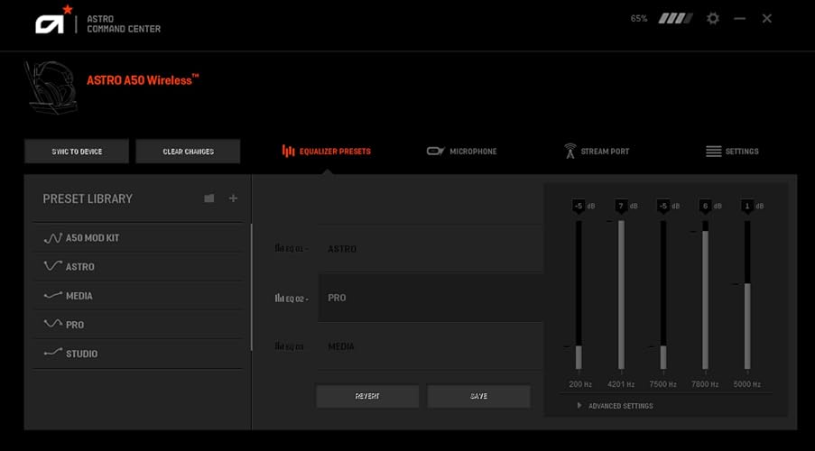Click the MEDIA preset curve icon
This screenshot has width=815, height=451.
click(53, 296)
